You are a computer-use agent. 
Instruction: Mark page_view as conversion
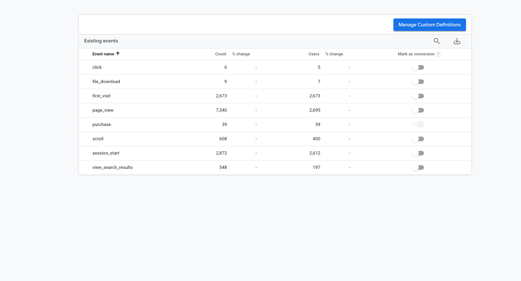pos(418,110)
